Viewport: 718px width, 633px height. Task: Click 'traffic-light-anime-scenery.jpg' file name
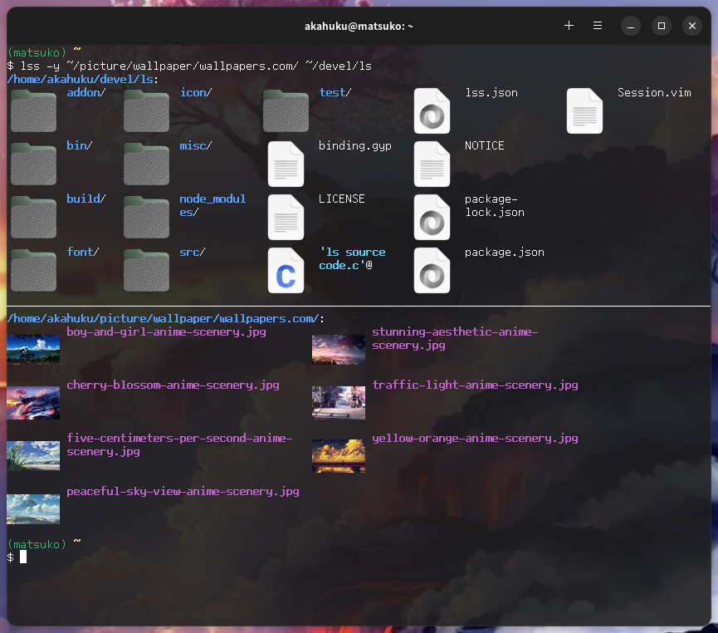point(476,385)
